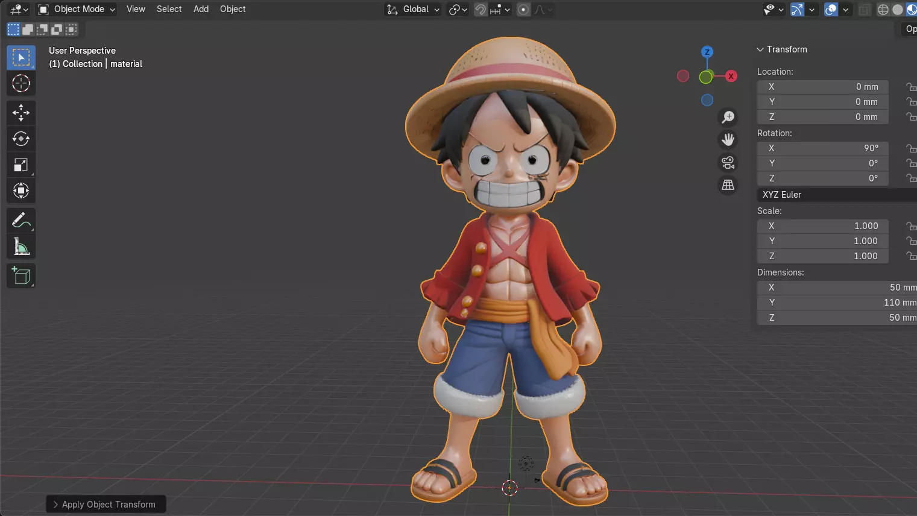This screenshot has height=516, width=917.
Task: Open the Object Mode dropdown
Action: click(76, 9)
